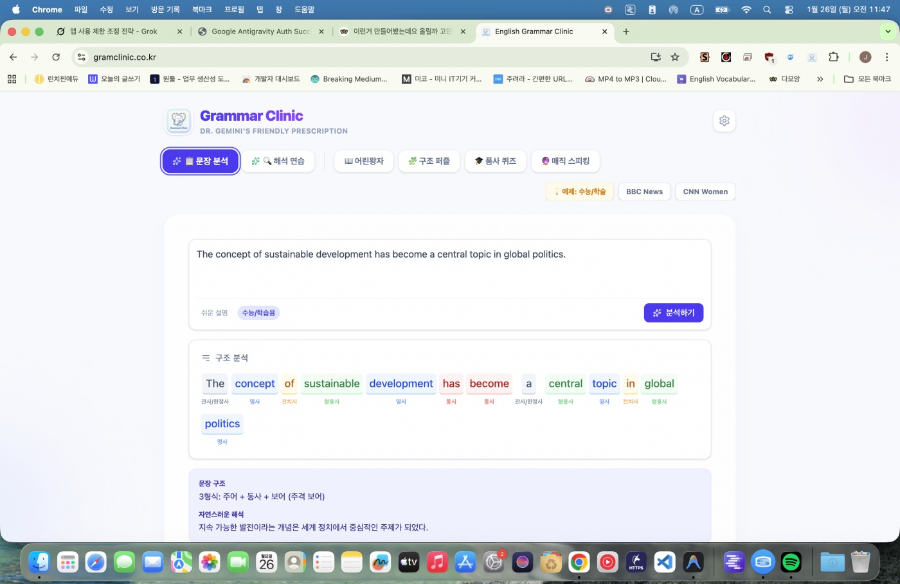Load BBC News example sentence
The width and height of the screenshot is (900, 584).
click(644, 191)
